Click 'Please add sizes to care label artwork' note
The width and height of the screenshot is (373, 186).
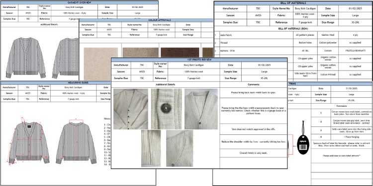pyautogui.click(x=342, y=156)
